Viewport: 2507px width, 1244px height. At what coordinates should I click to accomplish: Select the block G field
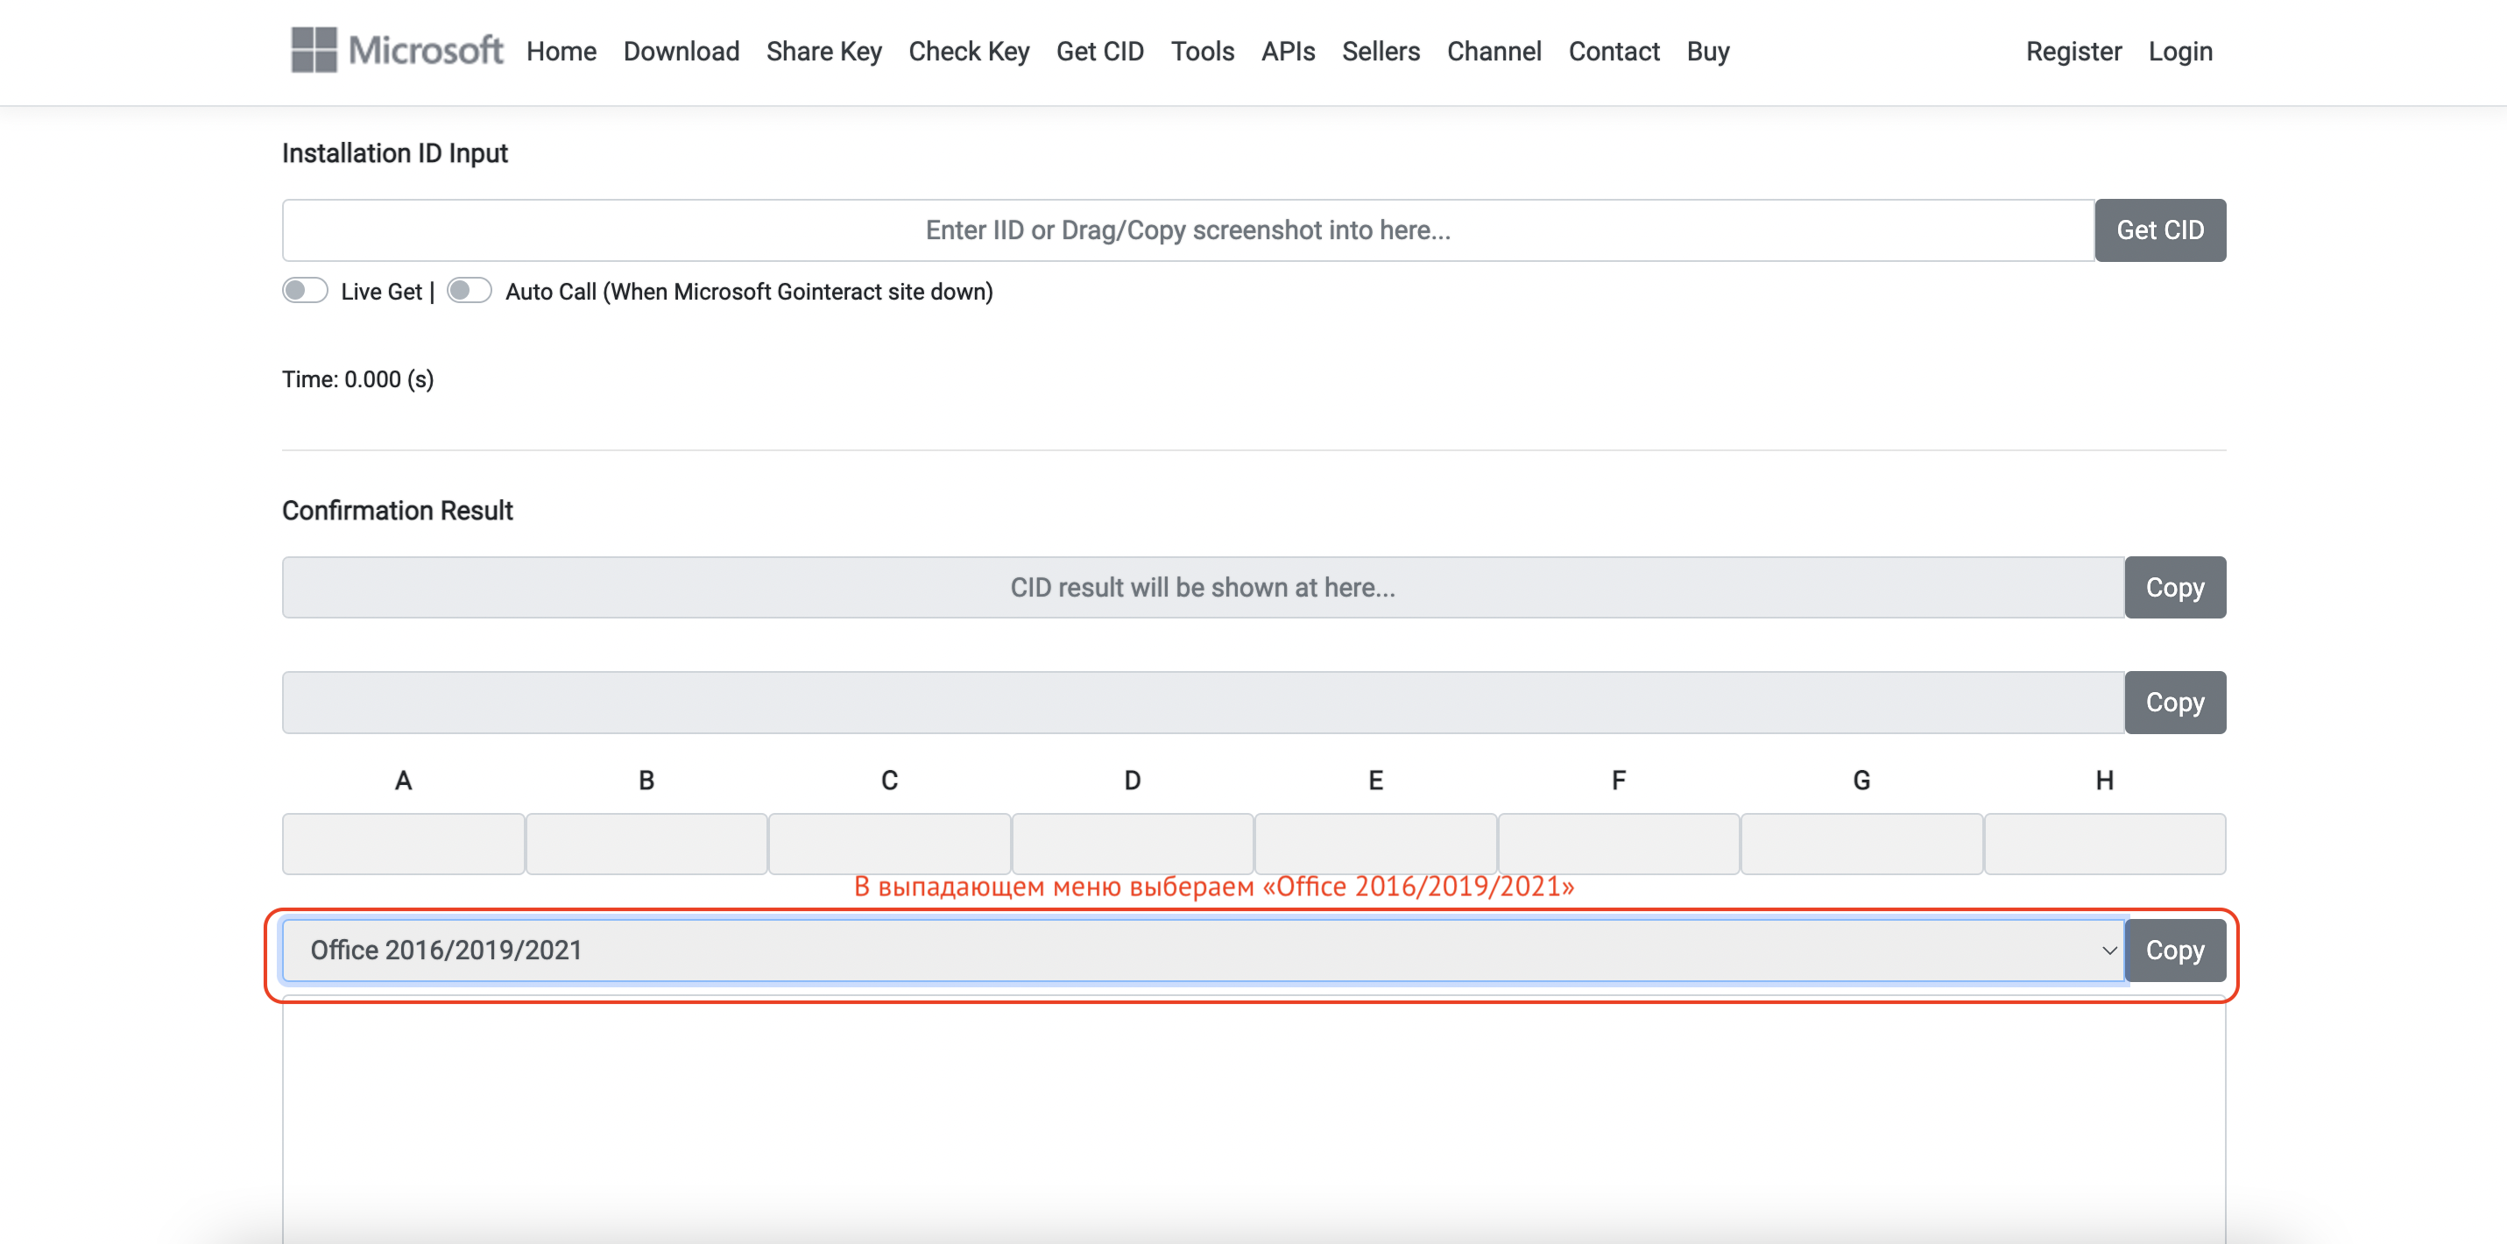click(x=1861, y=844)
